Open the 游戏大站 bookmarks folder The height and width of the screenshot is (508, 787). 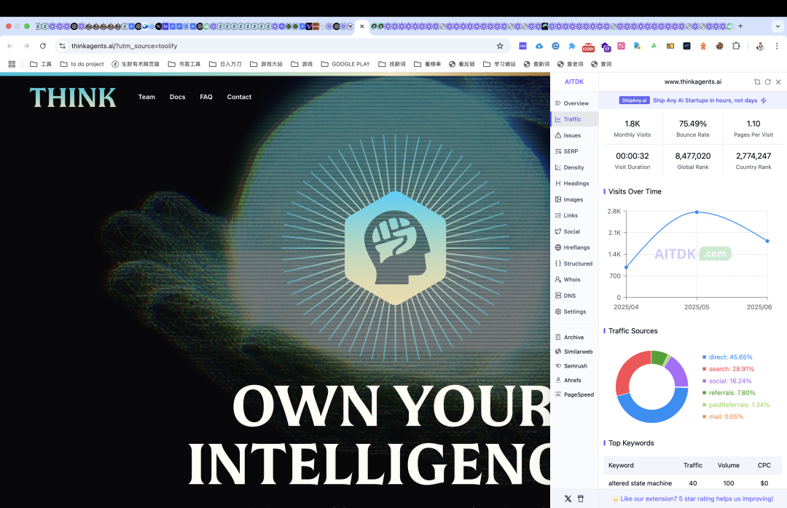(x=266, y=64)
